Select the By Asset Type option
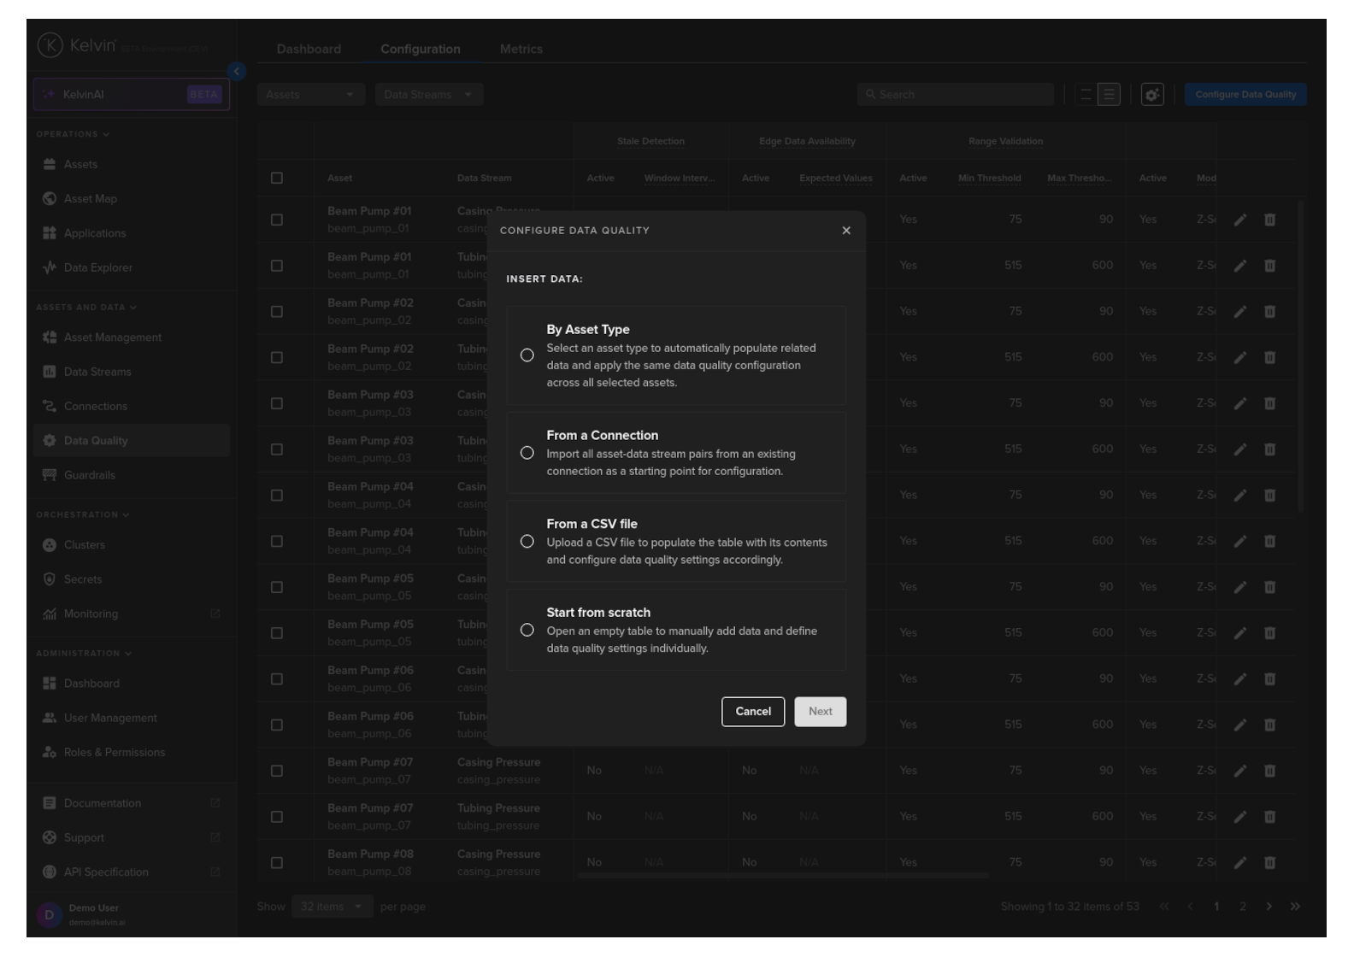The image size is (1354, 957). 527,355
